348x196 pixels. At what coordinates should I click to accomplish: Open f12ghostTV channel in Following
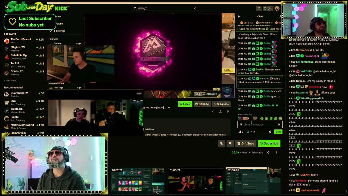click(24, 49)
